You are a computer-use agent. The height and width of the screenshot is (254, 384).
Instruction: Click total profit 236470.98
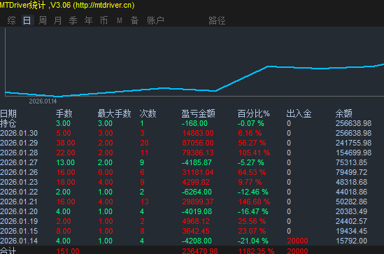click(x=200, y=251)
